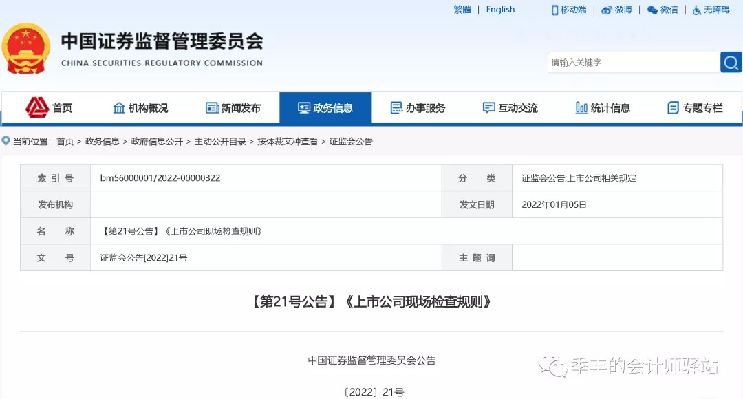Click the English subtitle CHINA SECURITIES REGULATORY COMMISSION
Screen dimensions: 743x399
(162, 63)
